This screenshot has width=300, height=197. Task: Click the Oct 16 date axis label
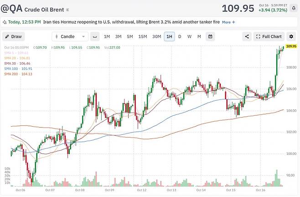(x=260, y=190)
